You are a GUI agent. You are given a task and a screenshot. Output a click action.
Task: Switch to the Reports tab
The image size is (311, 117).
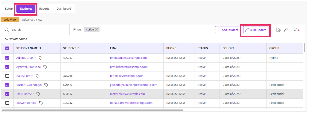(x=44, y=9)
